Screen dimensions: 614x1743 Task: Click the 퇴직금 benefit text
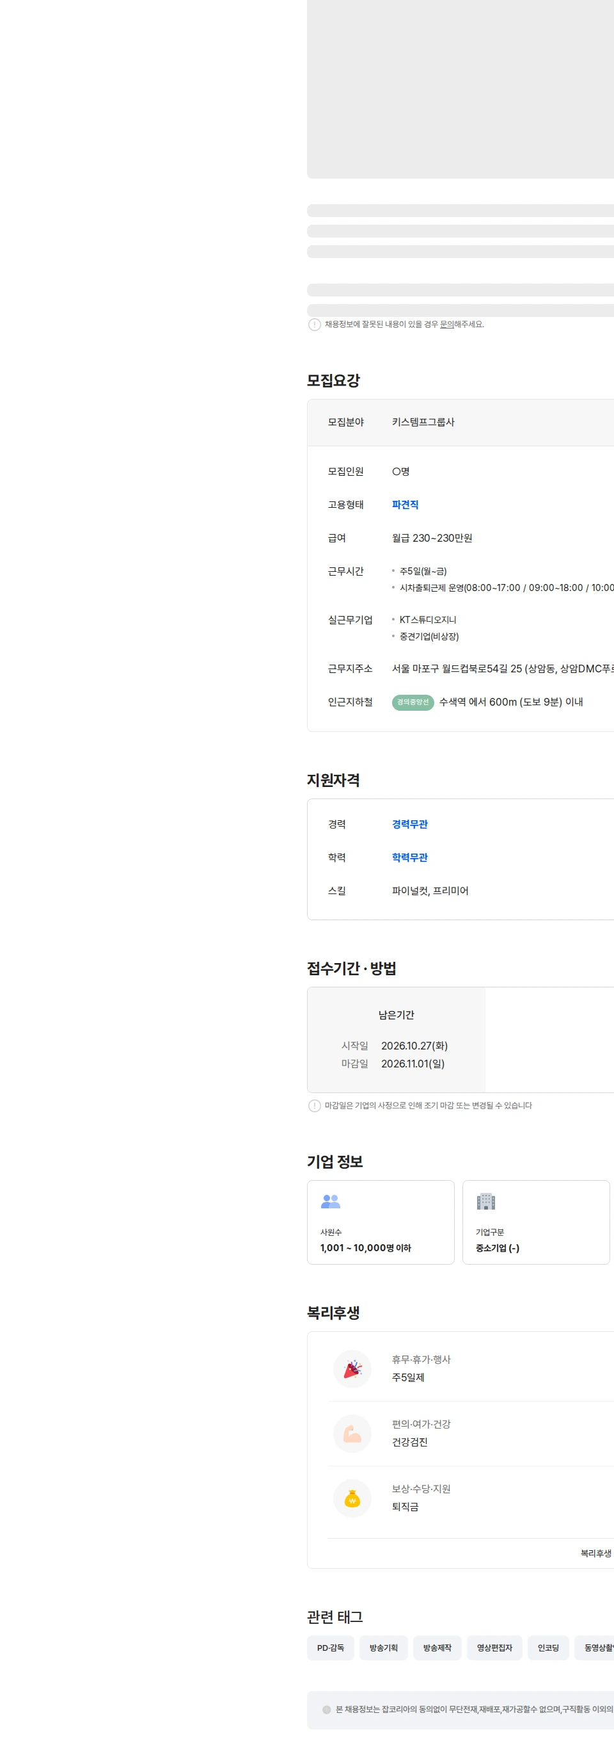405,1506
